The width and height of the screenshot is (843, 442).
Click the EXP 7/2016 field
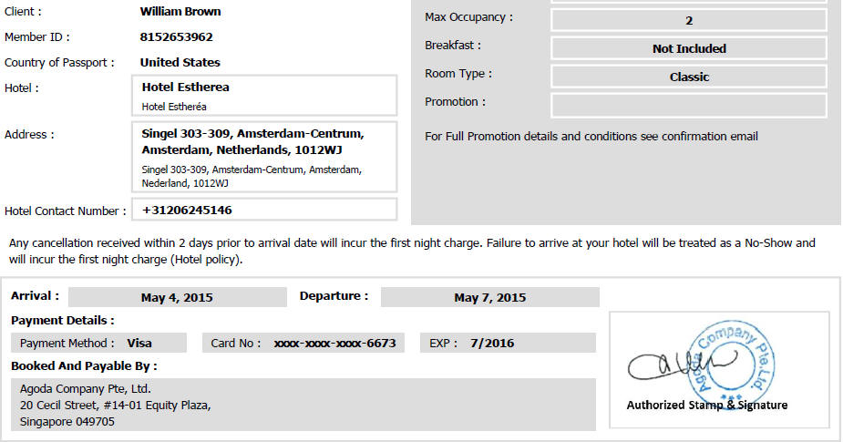(508, 343)
